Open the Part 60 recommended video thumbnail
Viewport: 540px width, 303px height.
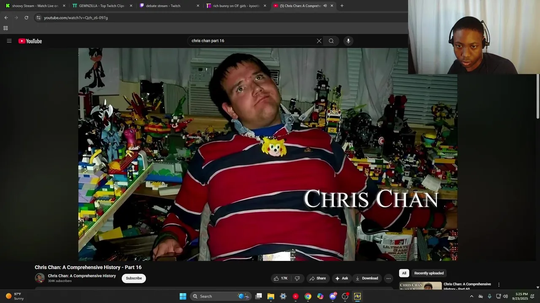coord(420,286)
